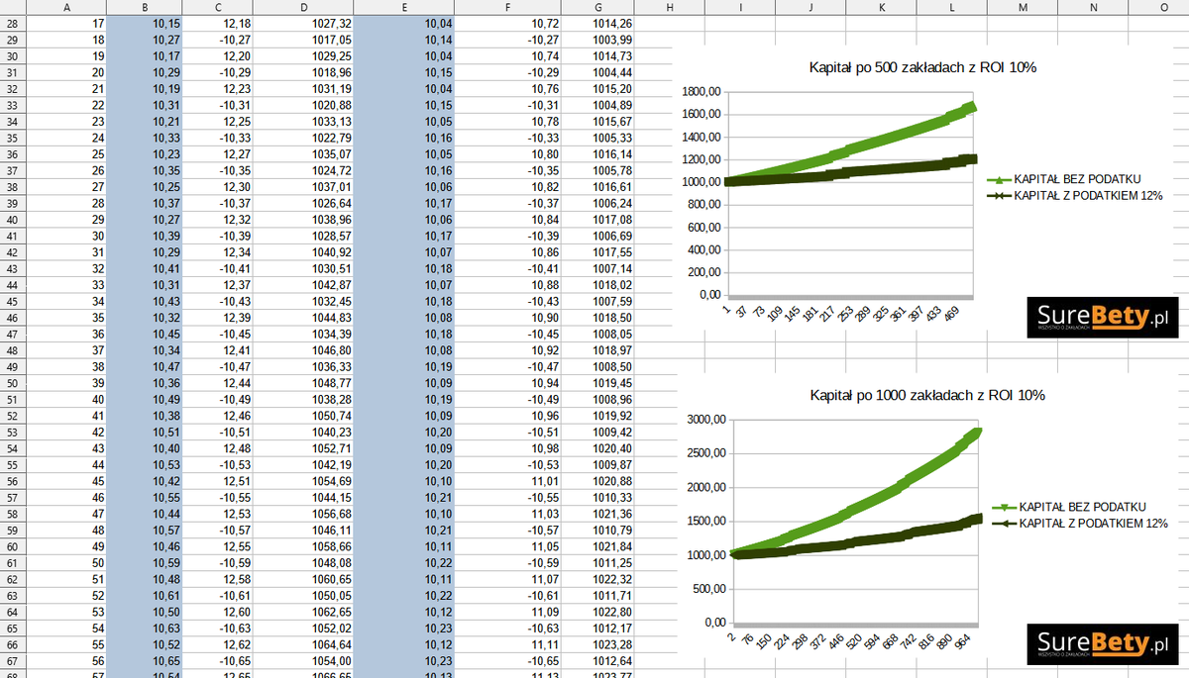Select row header 50
This screenshot has height=678, width=1189.
[x=12, y=383]
